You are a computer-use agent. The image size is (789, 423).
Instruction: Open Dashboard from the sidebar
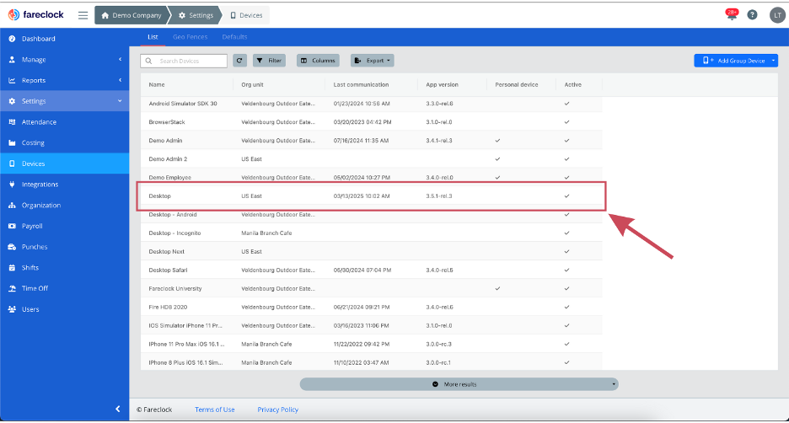click(x=38, y=39)
